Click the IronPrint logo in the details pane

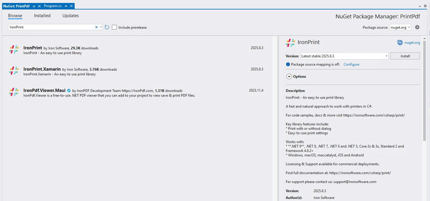pyautogui.click(x=291, y=42)
